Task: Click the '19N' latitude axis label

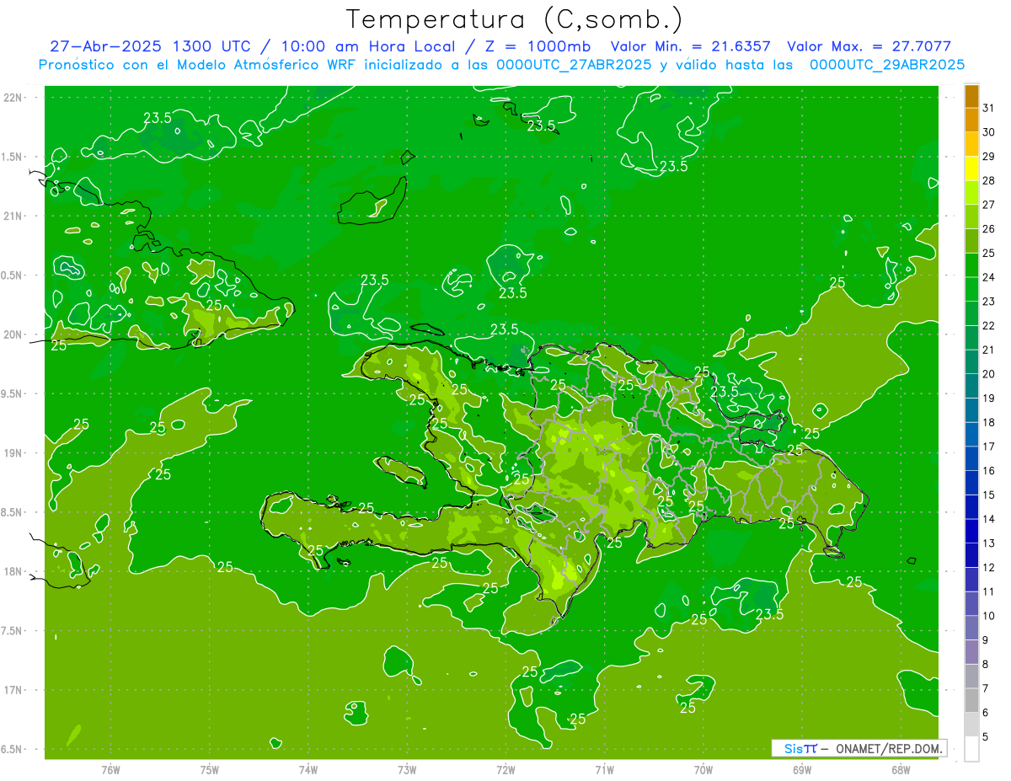Action: point(13,453)
